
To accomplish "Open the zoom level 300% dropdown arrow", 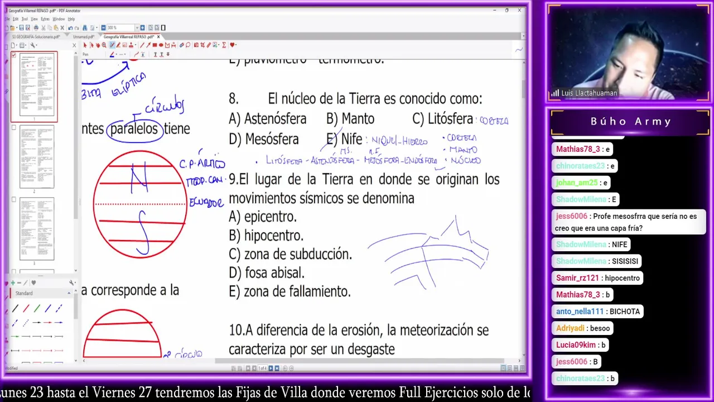I will [137, 27].
